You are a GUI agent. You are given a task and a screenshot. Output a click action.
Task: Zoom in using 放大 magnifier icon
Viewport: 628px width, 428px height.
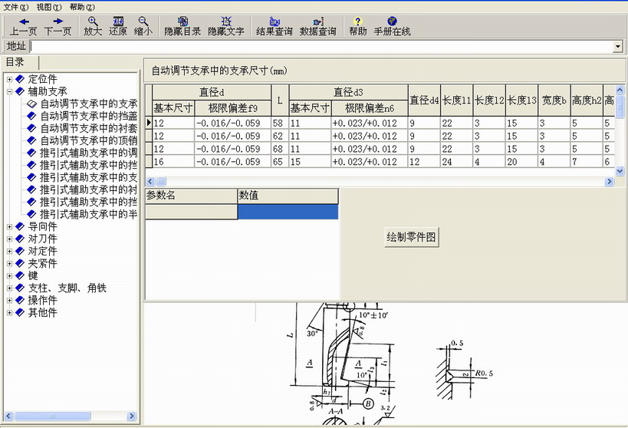(93, 26)
